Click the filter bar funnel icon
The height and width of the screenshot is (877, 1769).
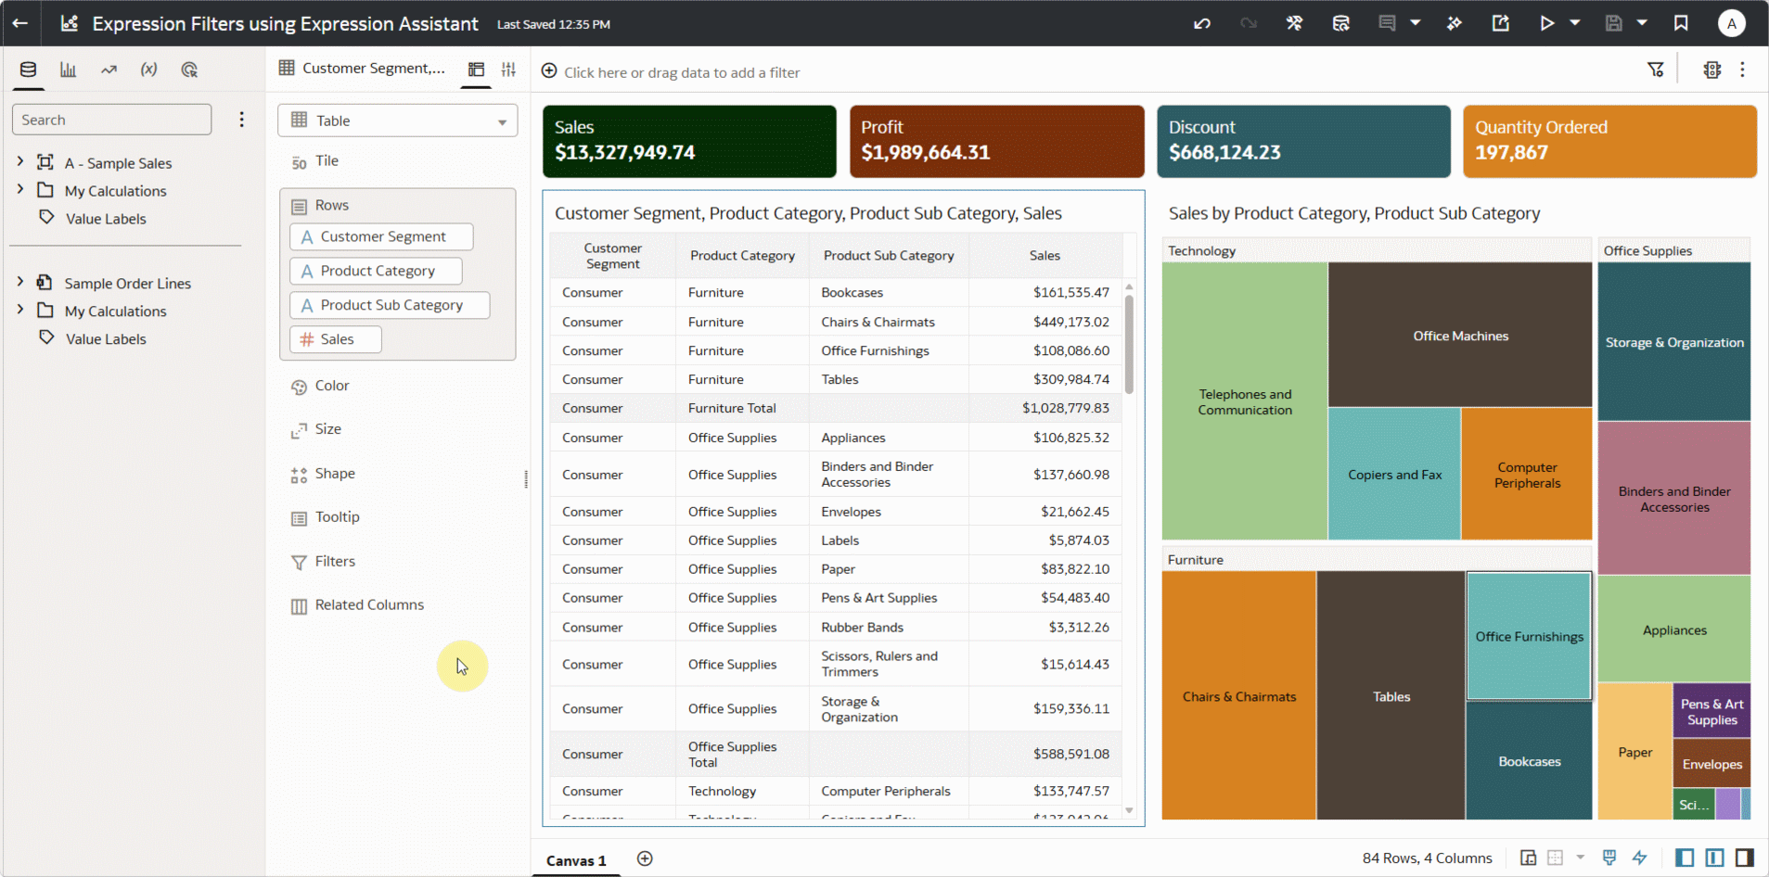(x=1656, y=70)
